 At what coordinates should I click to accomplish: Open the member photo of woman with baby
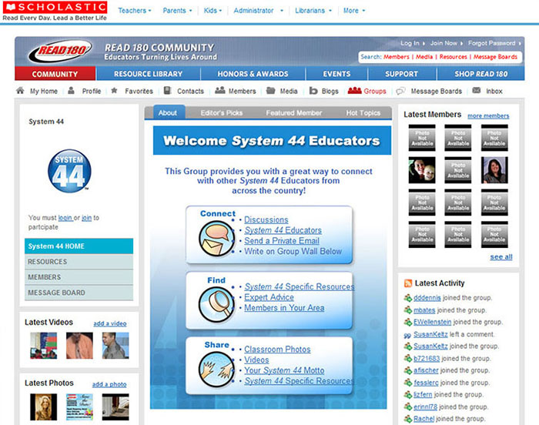point(422,170)
